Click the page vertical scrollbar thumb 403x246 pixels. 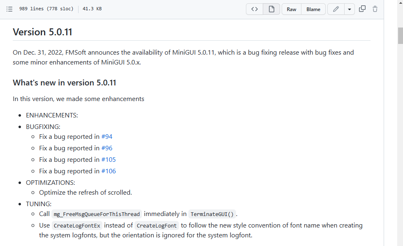click(x=400, y=35)
